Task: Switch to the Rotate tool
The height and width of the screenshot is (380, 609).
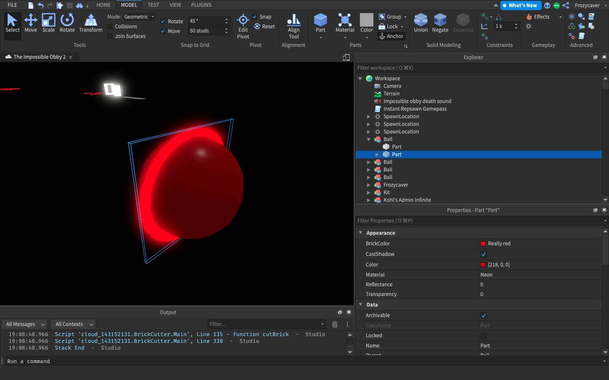Action: [x=67, y=23]
